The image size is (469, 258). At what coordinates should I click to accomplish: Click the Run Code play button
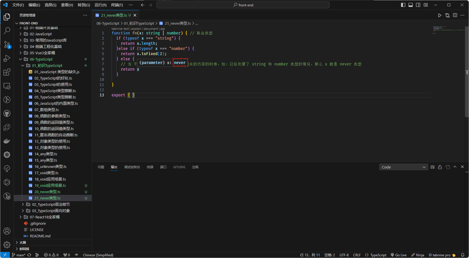tap(440, 15)
